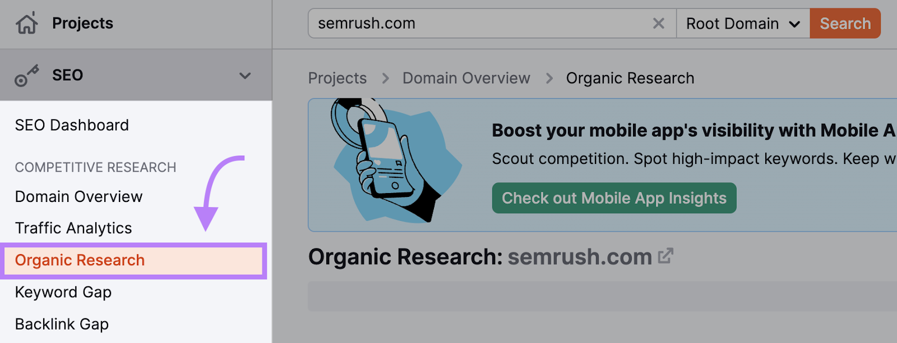Navigate to Keyword Gap
The height and width of the screenshot is (343, 897).
click(63, 292)
